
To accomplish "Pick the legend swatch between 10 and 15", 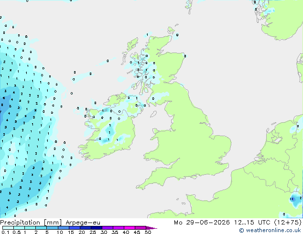I will pos(63,228).
